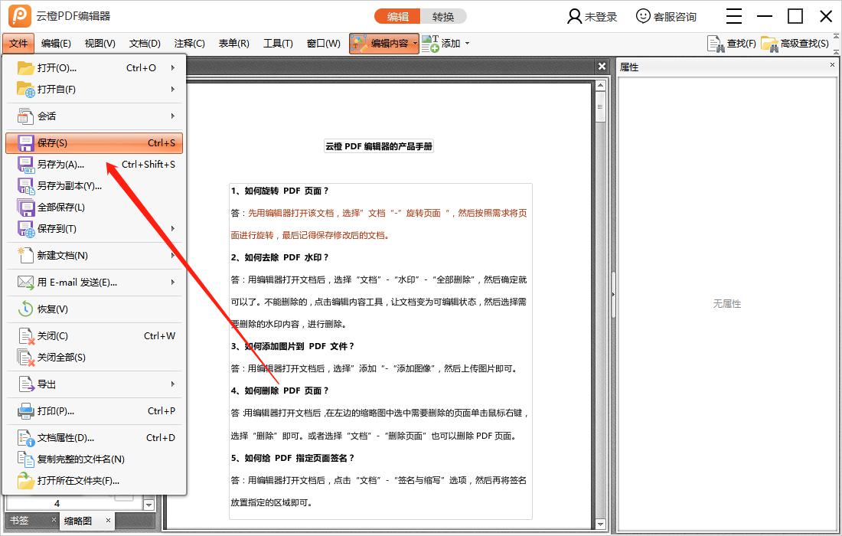Click the document vertical scrollbar thumb
The image size is (842, 536).
[600, 107]
